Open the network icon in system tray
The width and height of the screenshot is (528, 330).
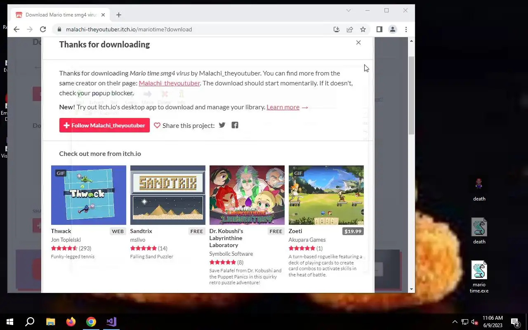point(465,322)
